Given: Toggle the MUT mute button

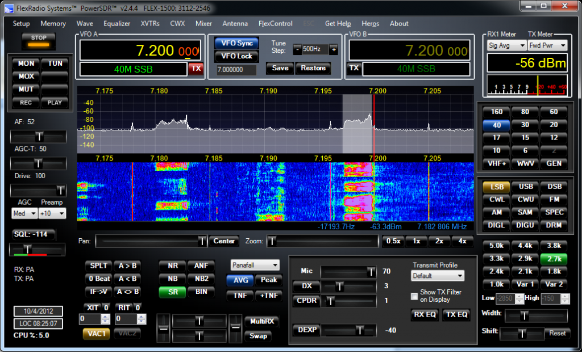Looking at the screenshot, I should click(x=26, y=89).
